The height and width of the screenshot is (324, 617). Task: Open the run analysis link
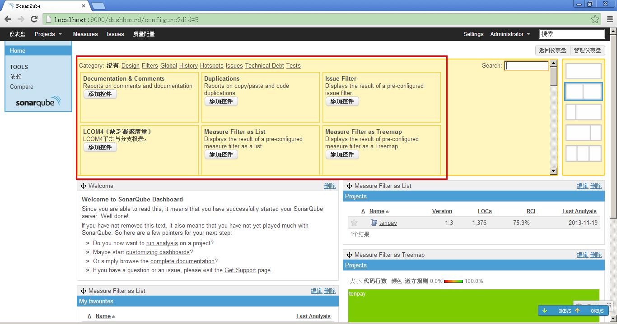162,243
